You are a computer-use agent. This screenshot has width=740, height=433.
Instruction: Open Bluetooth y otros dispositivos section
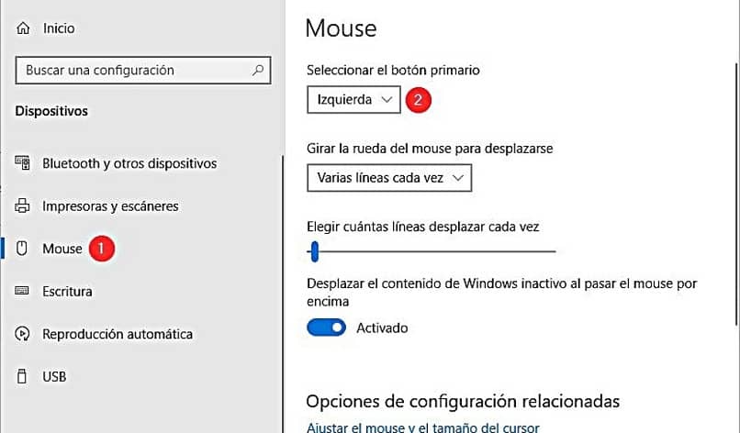click(x=129, y=163)
